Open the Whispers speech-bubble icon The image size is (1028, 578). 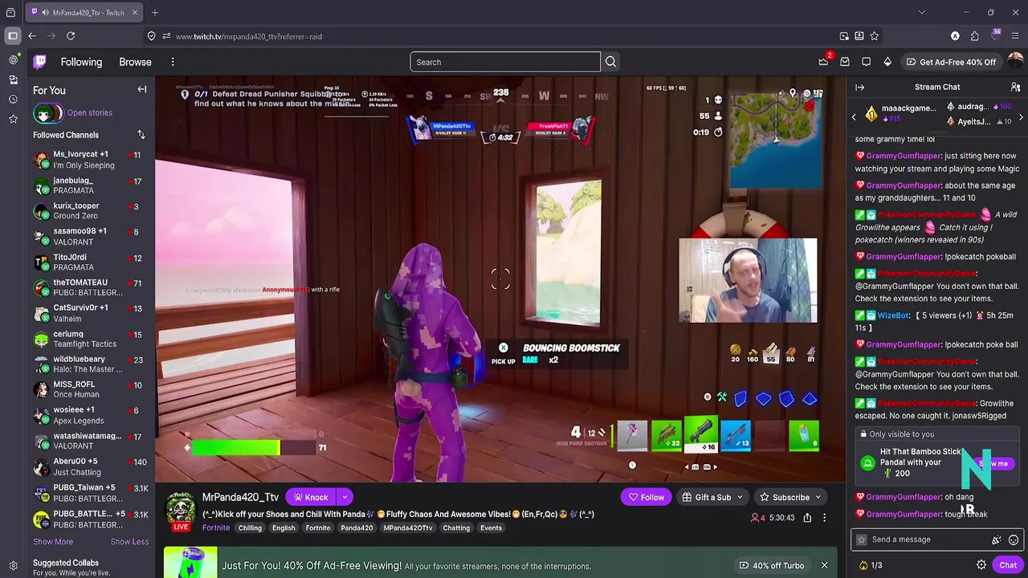point(866,62)
